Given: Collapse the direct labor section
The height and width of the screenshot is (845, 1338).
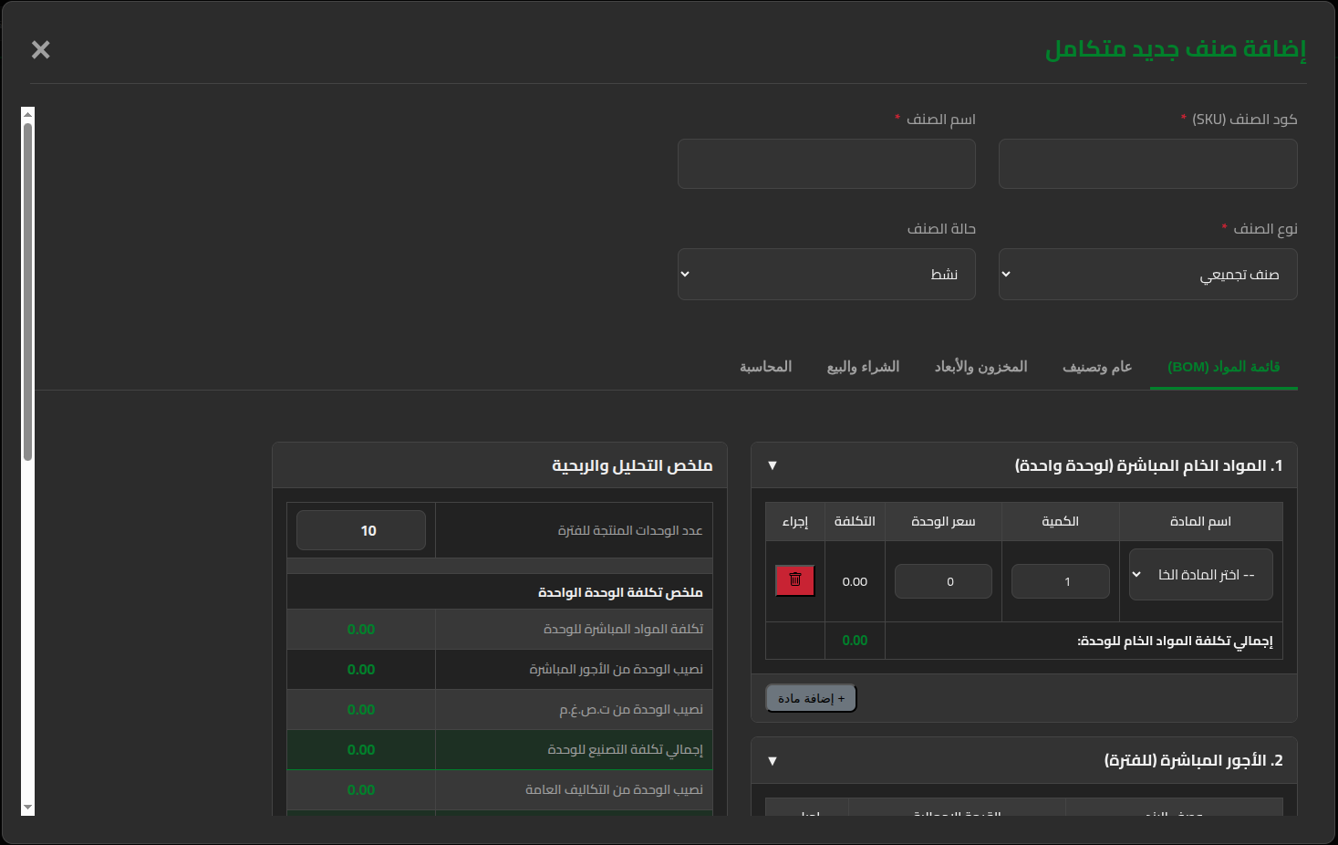Looking at the screenshot, I should 773,760.
